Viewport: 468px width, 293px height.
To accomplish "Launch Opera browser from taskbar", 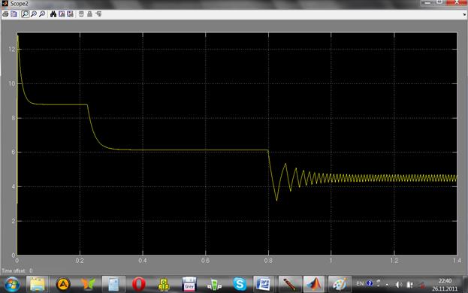I will point(139,284).
